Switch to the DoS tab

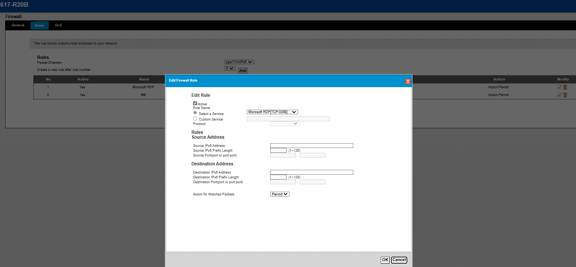(59, 25)
